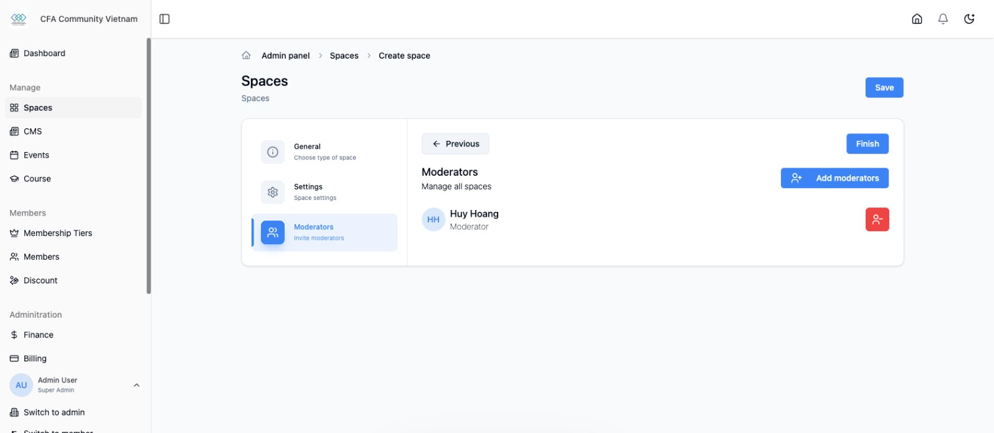Viewport: 994px width, 433px height.
Task: Click the Settings step gear icon
Action: coord(273,193)
